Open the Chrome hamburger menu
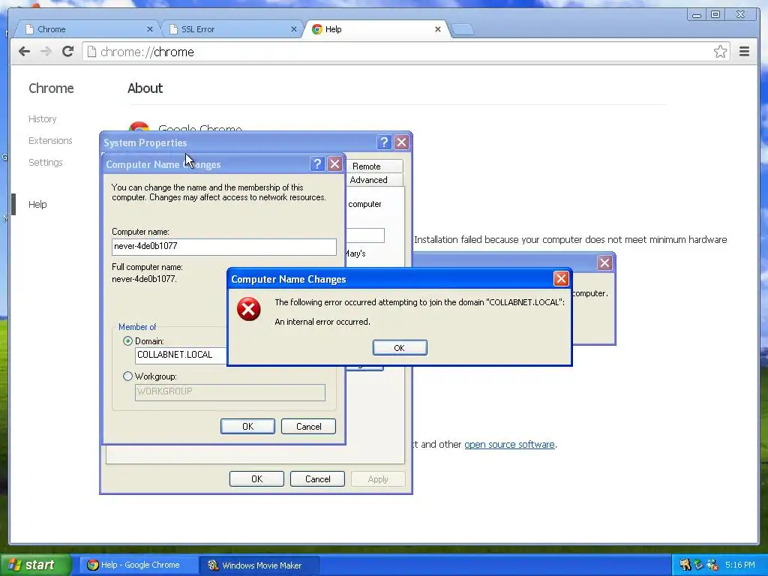 click(744, 52)
